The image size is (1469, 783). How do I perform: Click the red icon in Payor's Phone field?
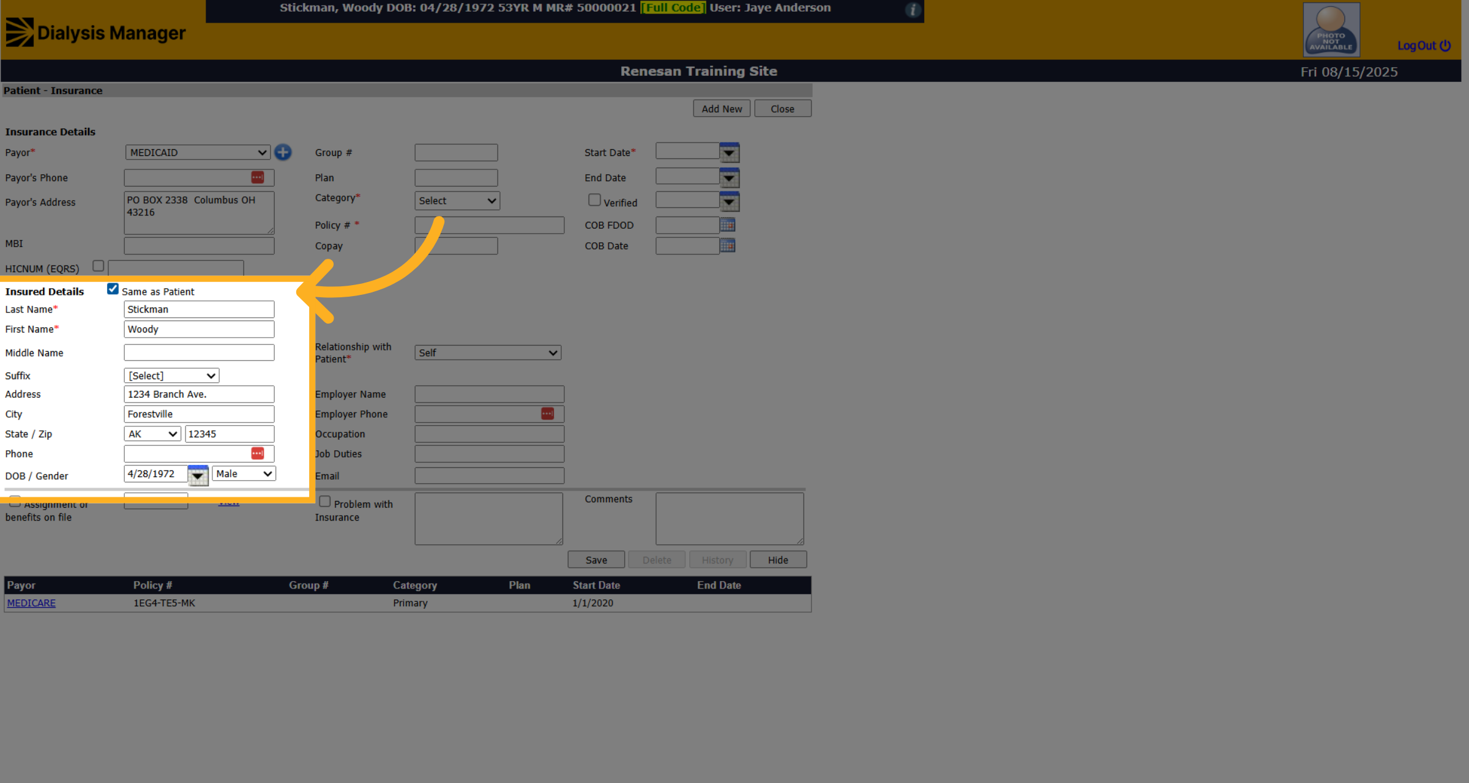pos(258,177)
